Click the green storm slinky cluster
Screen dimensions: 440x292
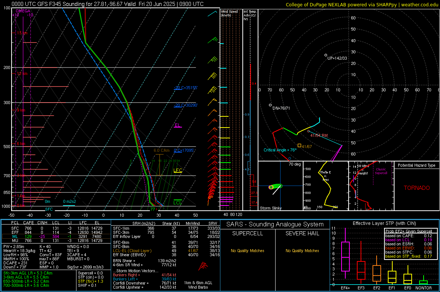click(276, 186)
